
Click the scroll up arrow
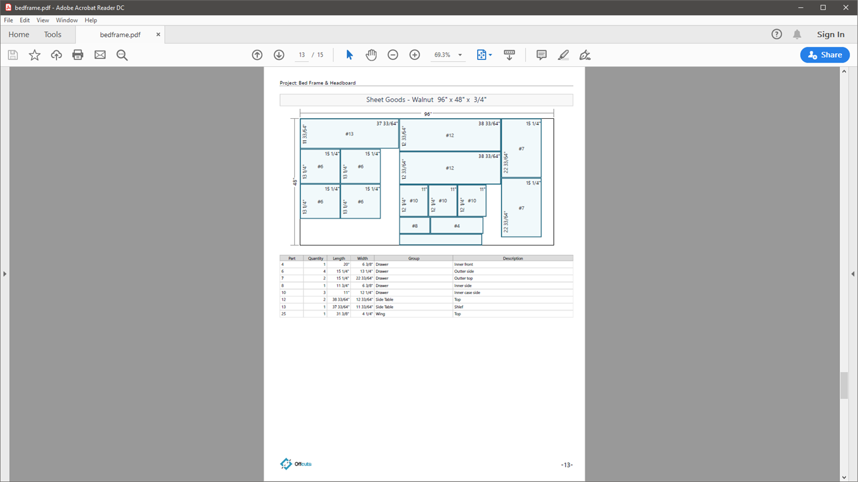tap(845, 72)
